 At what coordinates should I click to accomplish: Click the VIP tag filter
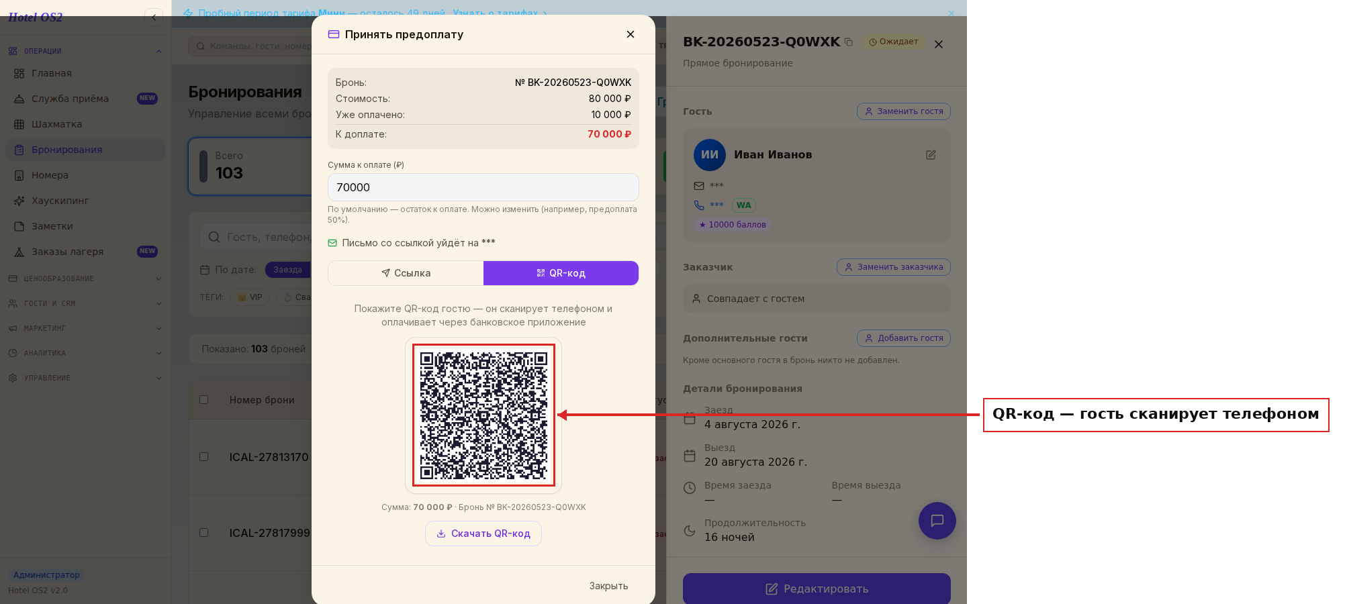coord(250,297)
